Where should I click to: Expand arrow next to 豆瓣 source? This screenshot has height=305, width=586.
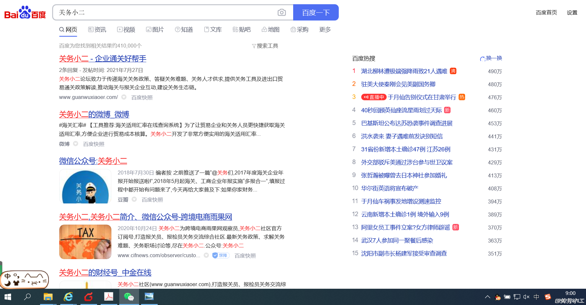[x=134, y=199]
